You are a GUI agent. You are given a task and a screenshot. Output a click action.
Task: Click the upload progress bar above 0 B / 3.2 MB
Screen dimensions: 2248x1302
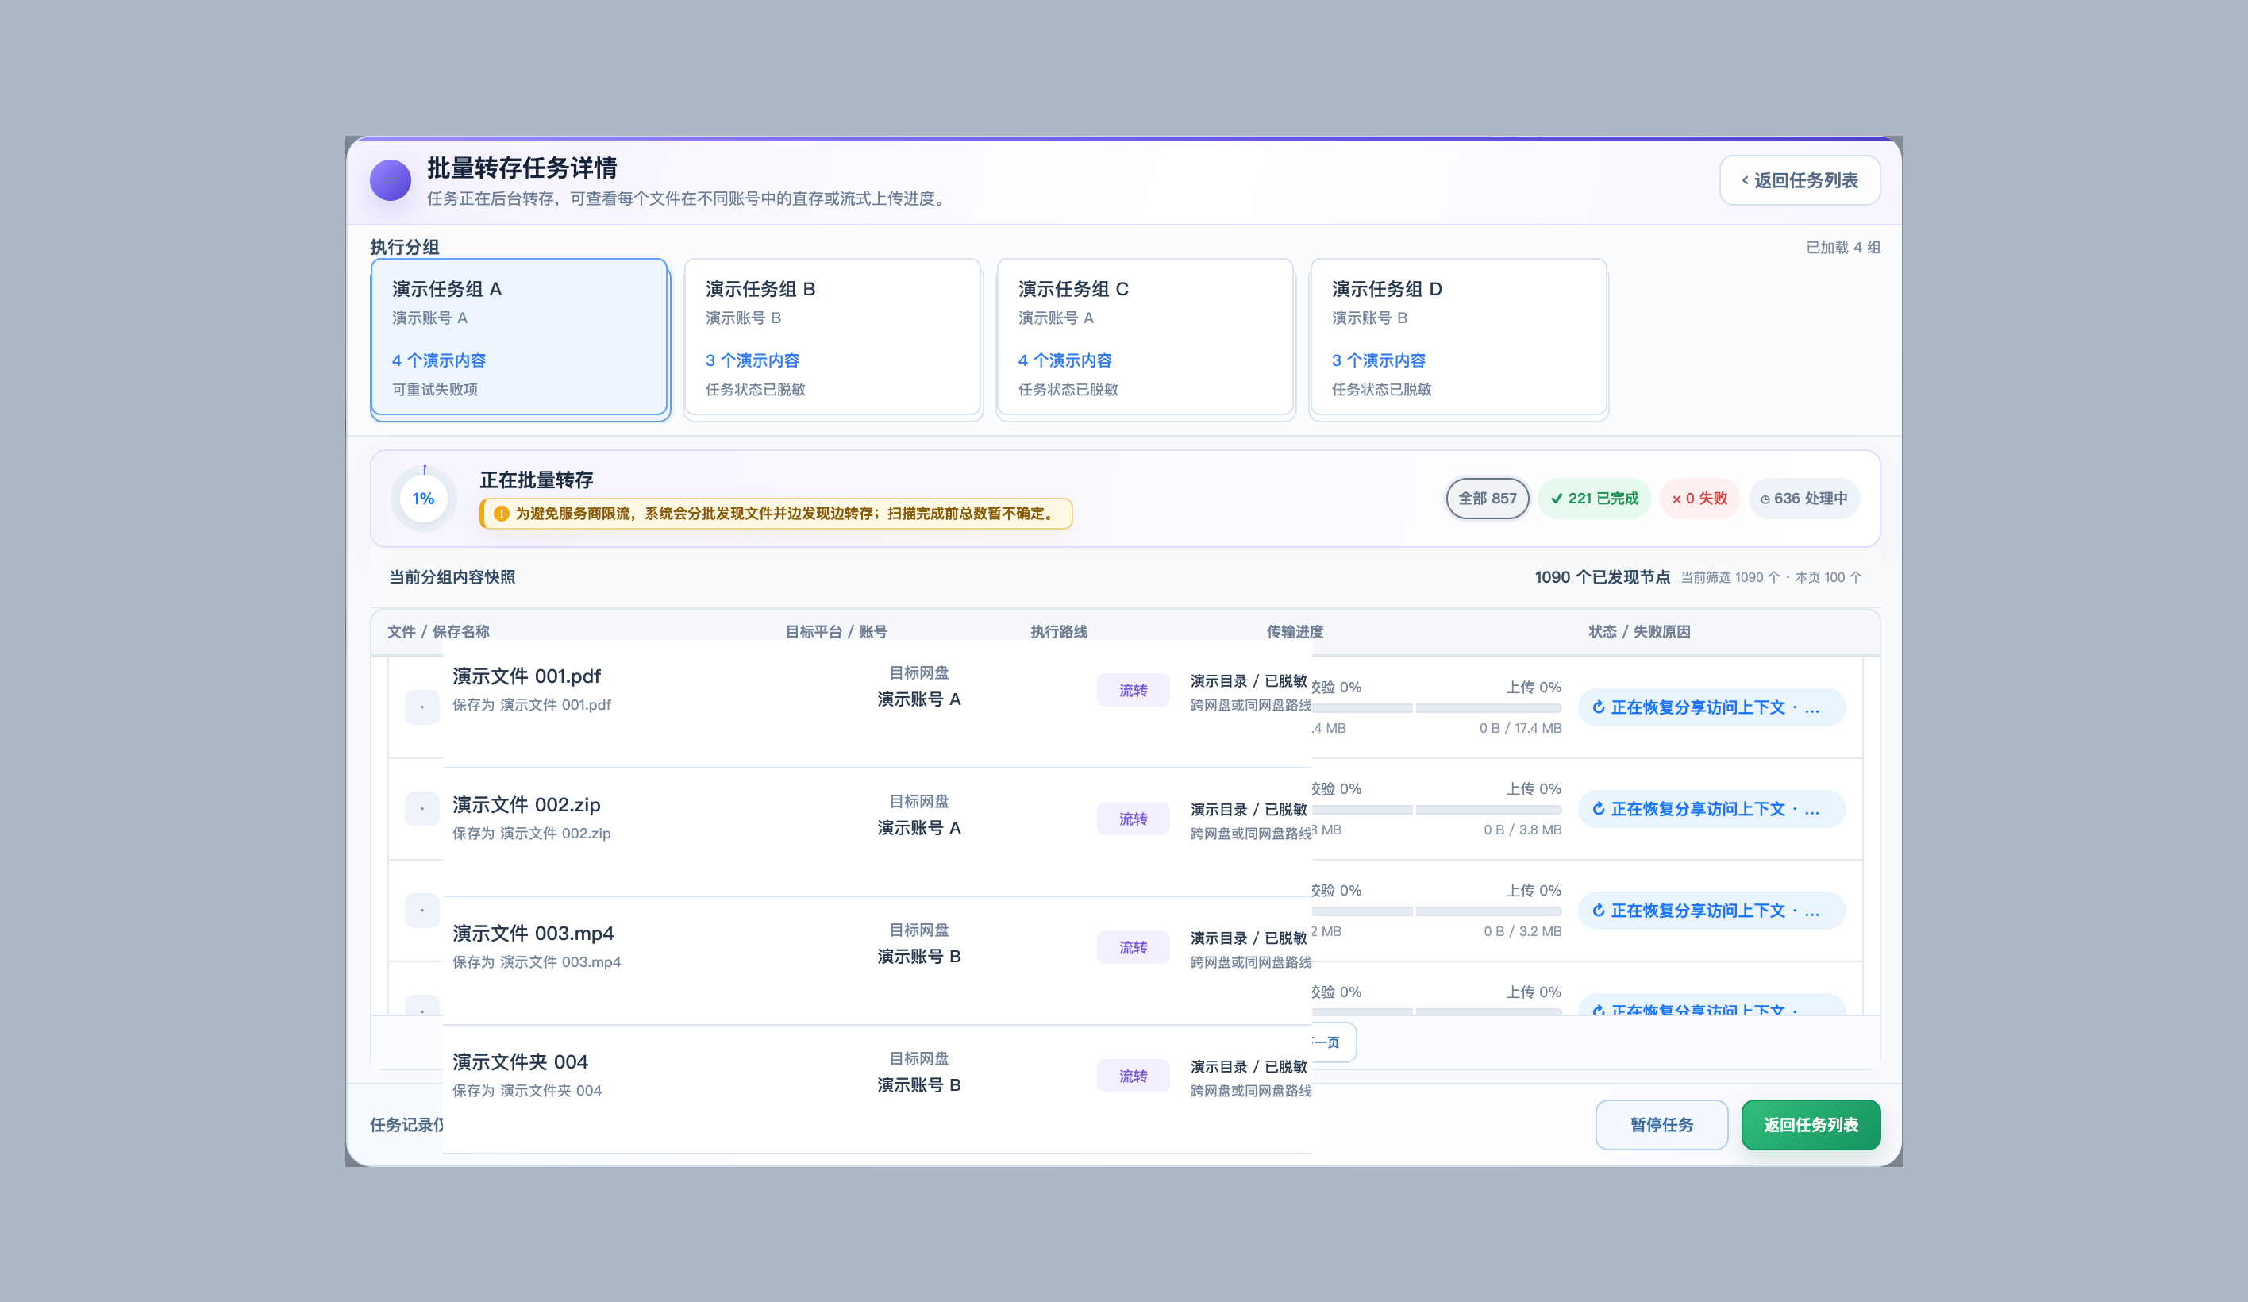click(1488, 911)
